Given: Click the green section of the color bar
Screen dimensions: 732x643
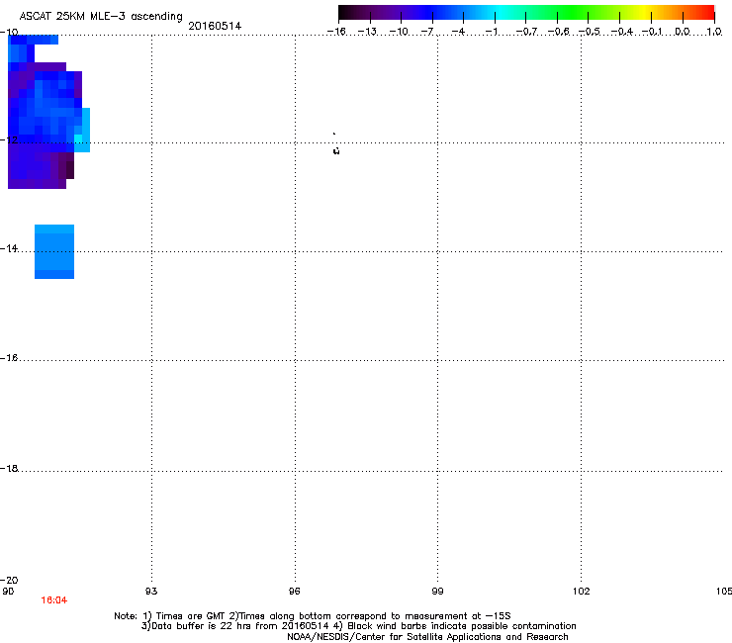Looking at the screenshot, I should [x=574, y=12].
